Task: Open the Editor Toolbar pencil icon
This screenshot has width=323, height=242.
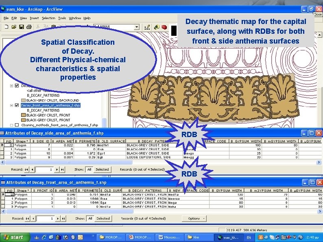Action: (147, 27)
